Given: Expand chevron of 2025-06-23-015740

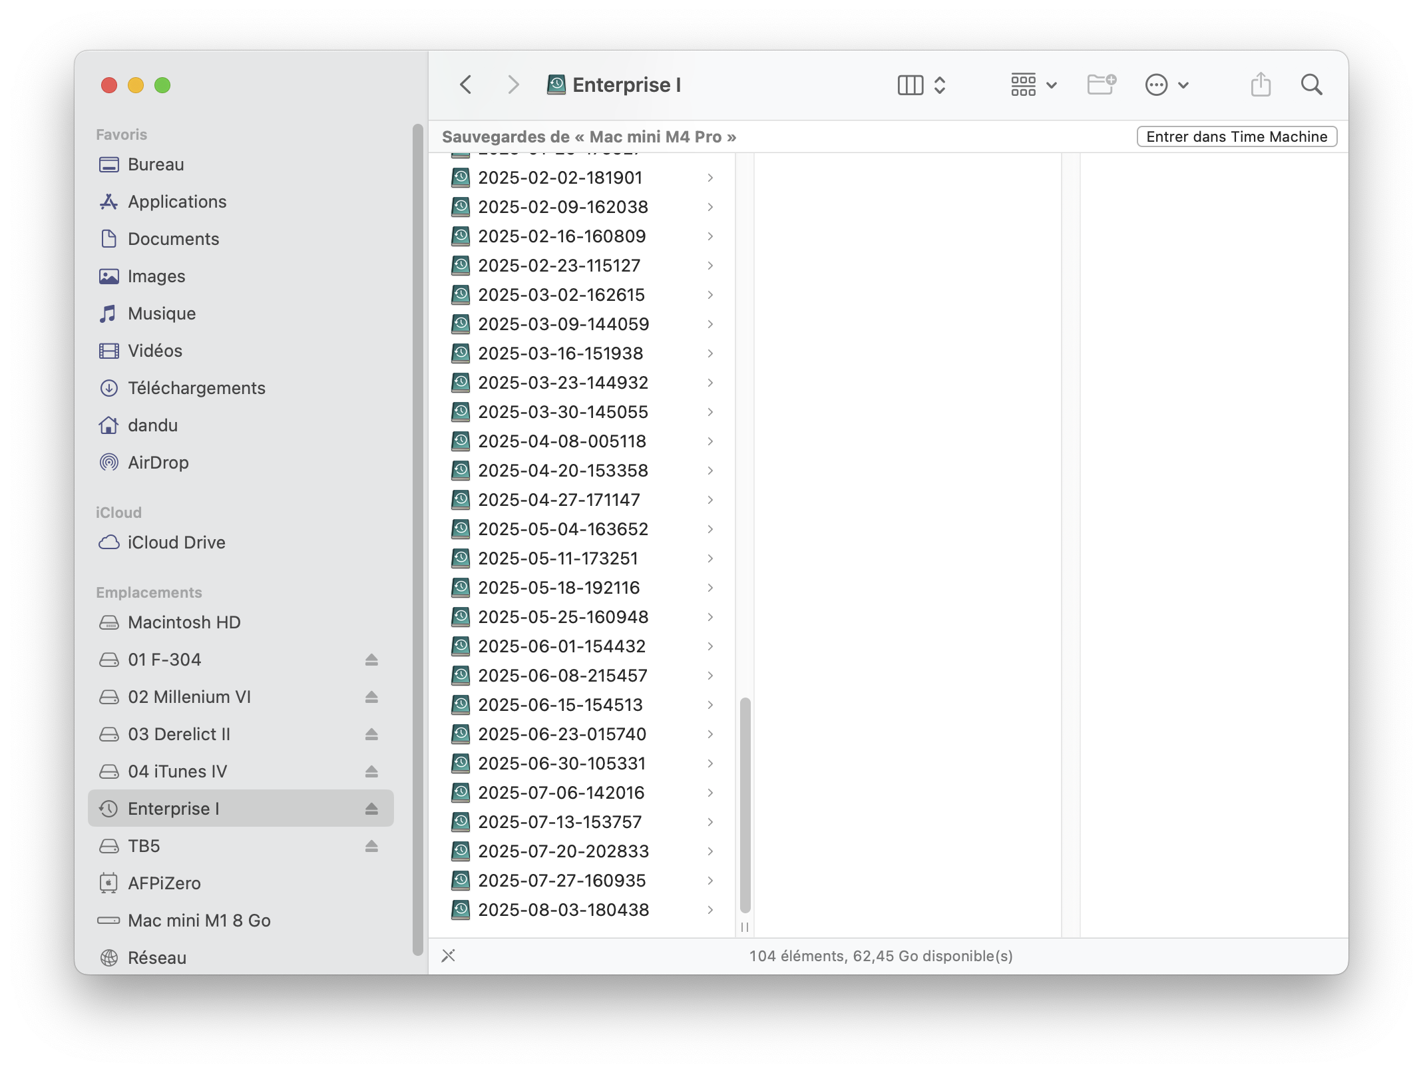Looking at the screenshot, I should [710, 734].
